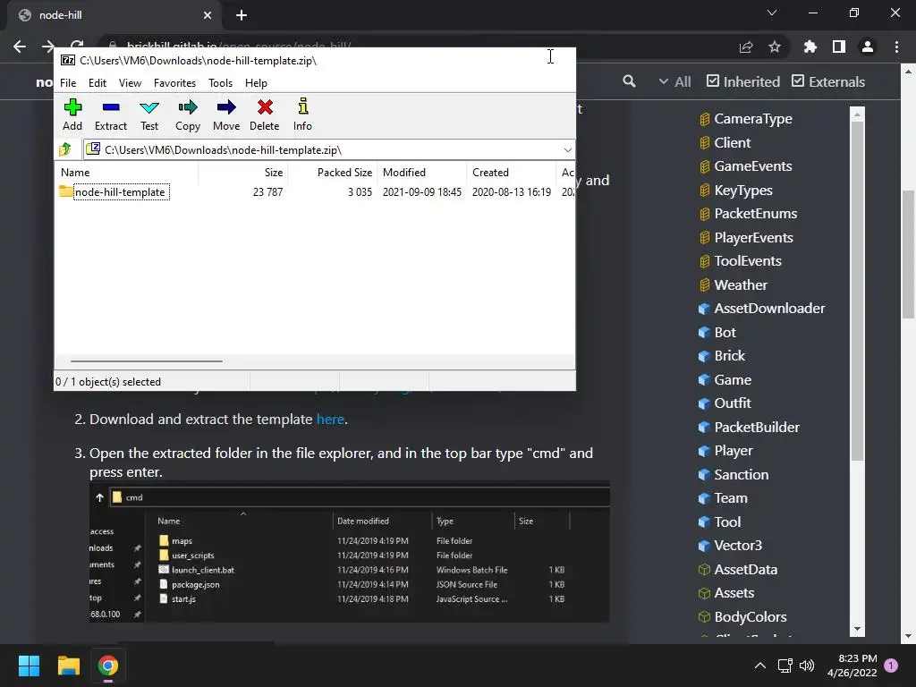This screenshot has width=916, height=687.
Task: Expand the 7-Zip address path dropdown
Action: click(567, 150)
